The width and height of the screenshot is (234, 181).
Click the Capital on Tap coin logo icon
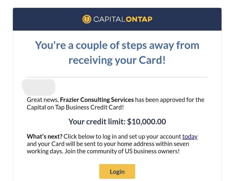click(86, 19)
